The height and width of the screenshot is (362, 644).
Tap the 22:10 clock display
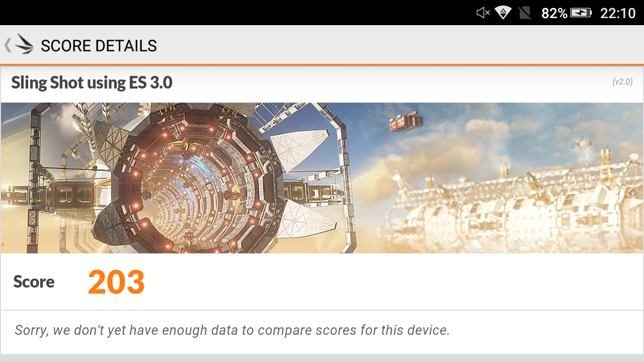pyautogui.click(x=618, y=13)
